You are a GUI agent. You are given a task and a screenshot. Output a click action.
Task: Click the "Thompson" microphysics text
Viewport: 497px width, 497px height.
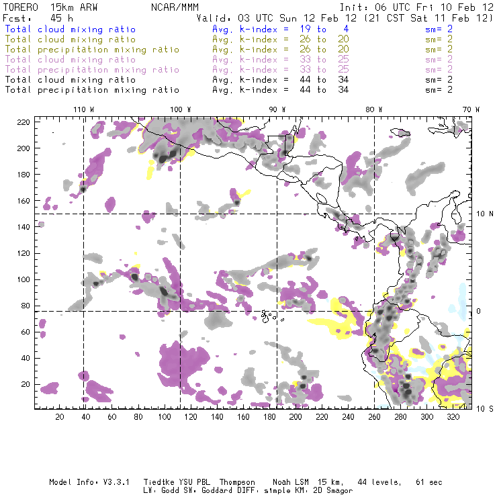237,482
